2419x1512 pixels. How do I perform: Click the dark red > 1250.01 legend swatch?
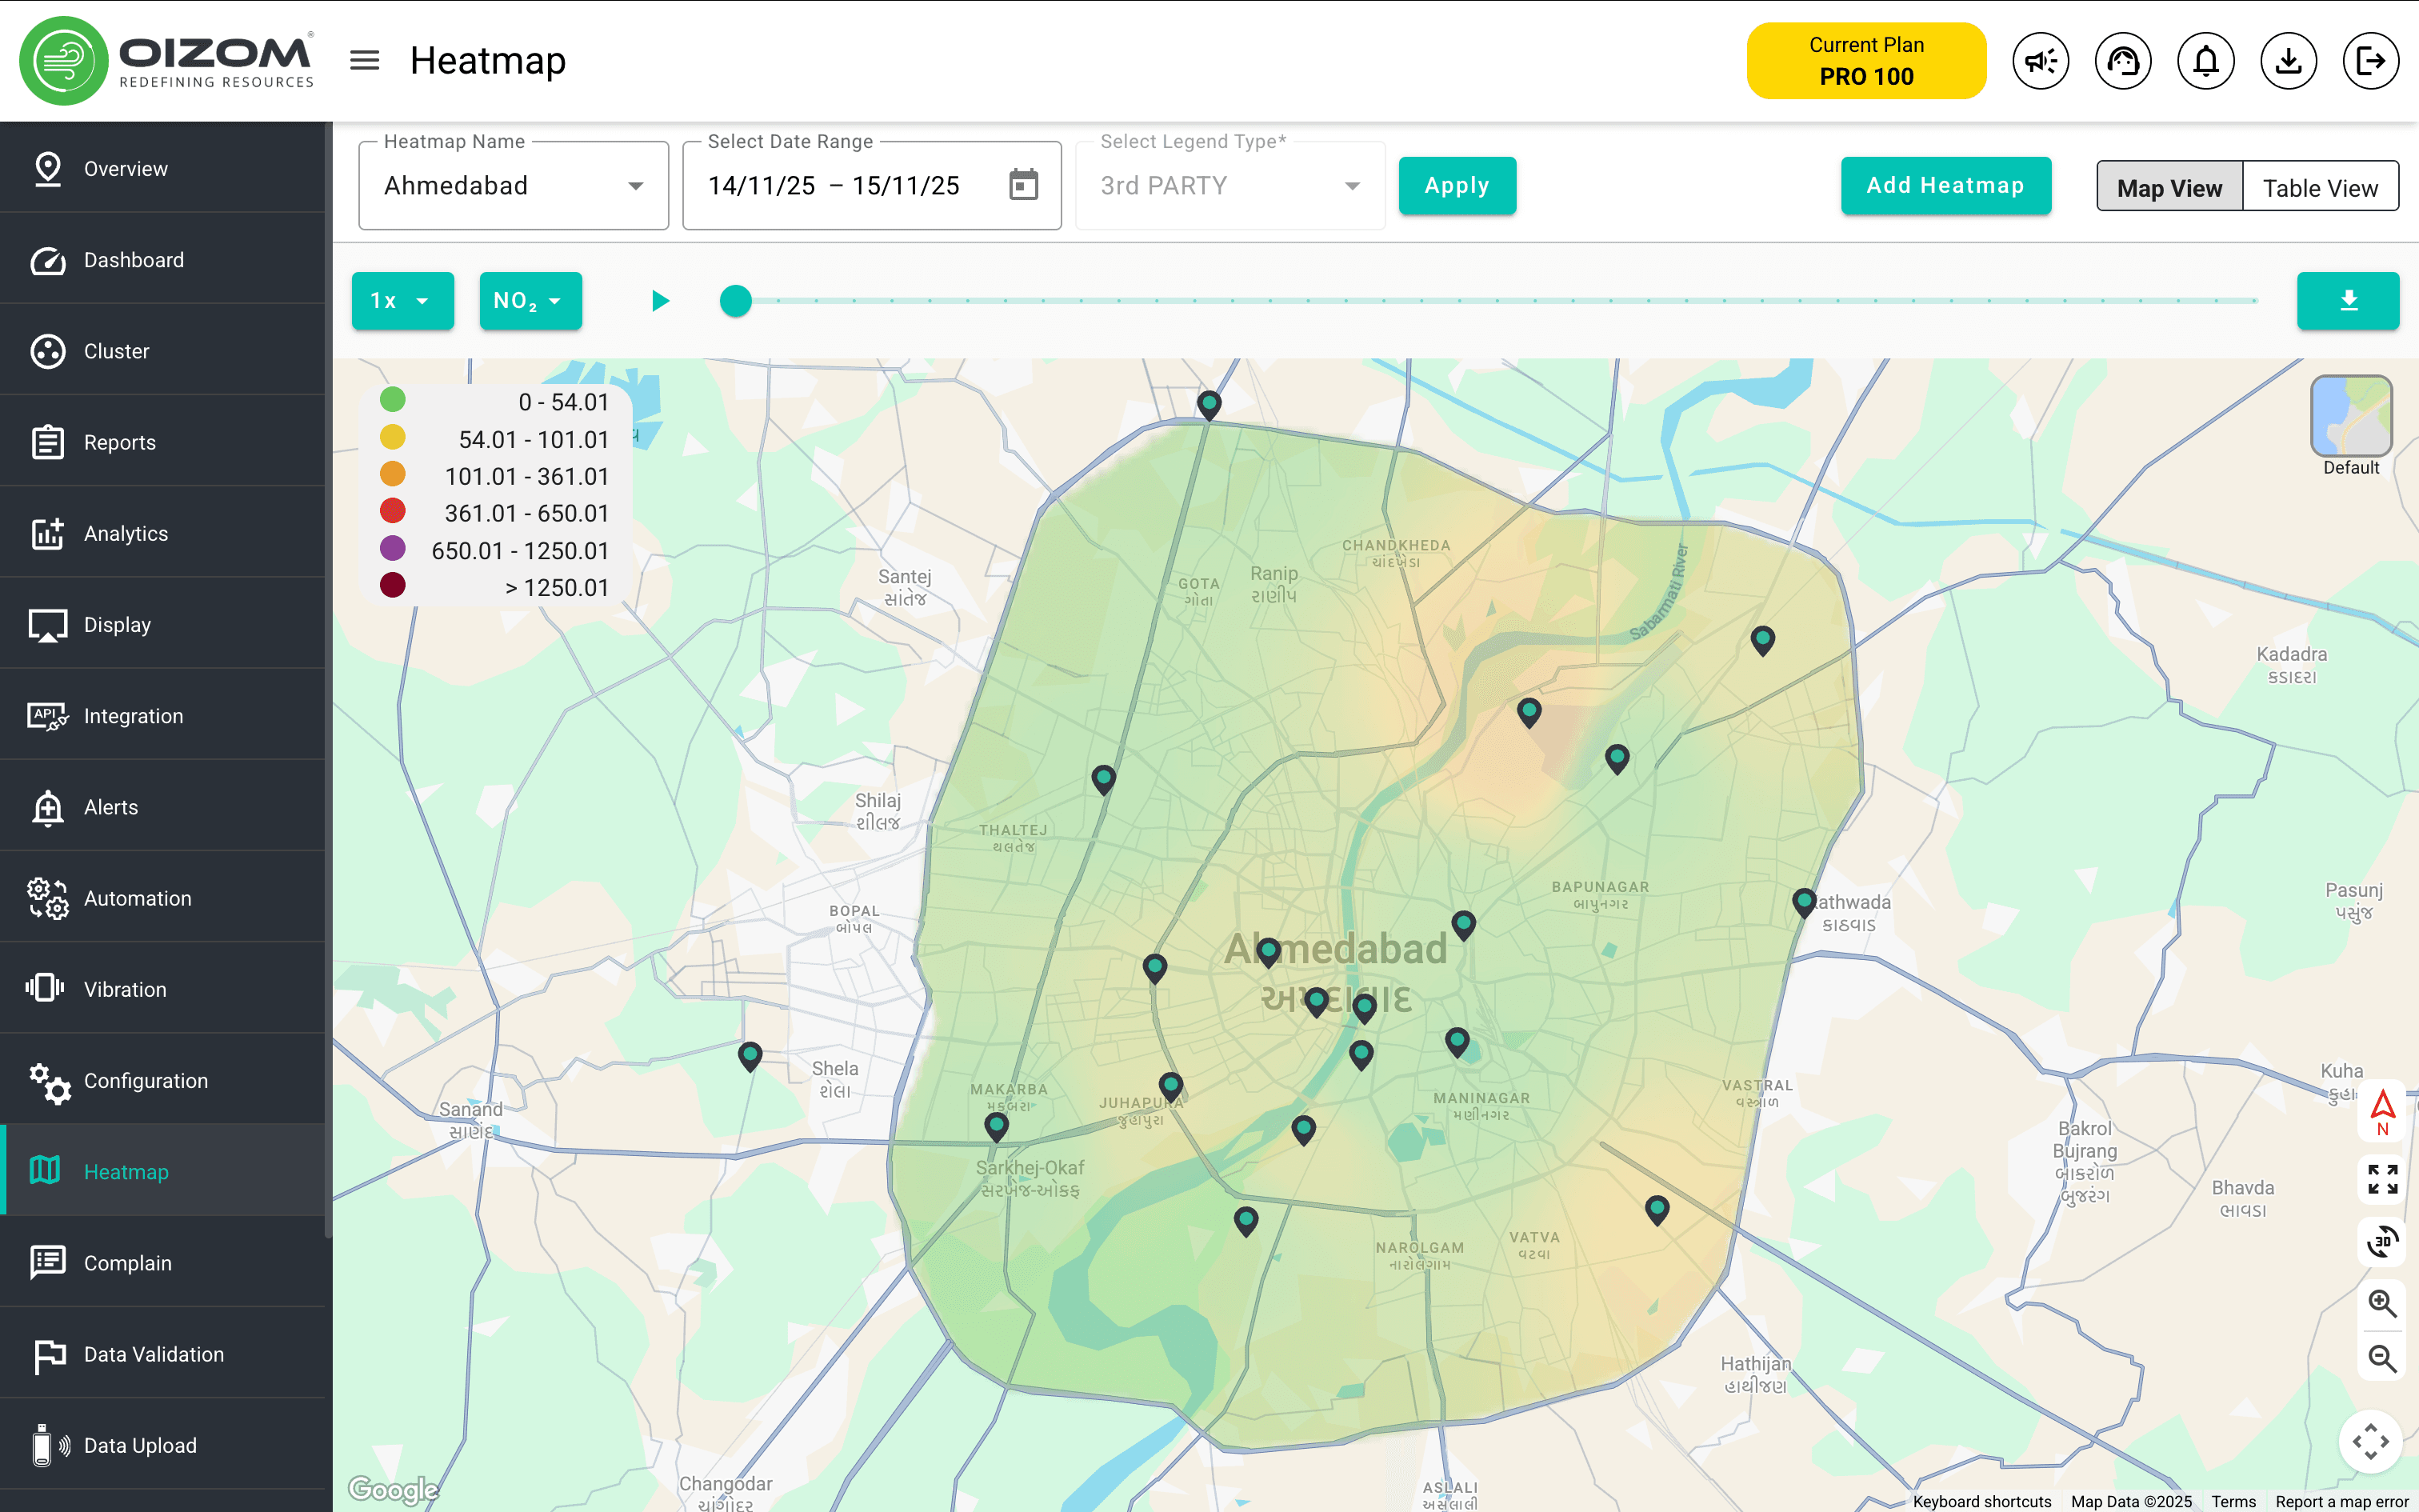[393, 585]
